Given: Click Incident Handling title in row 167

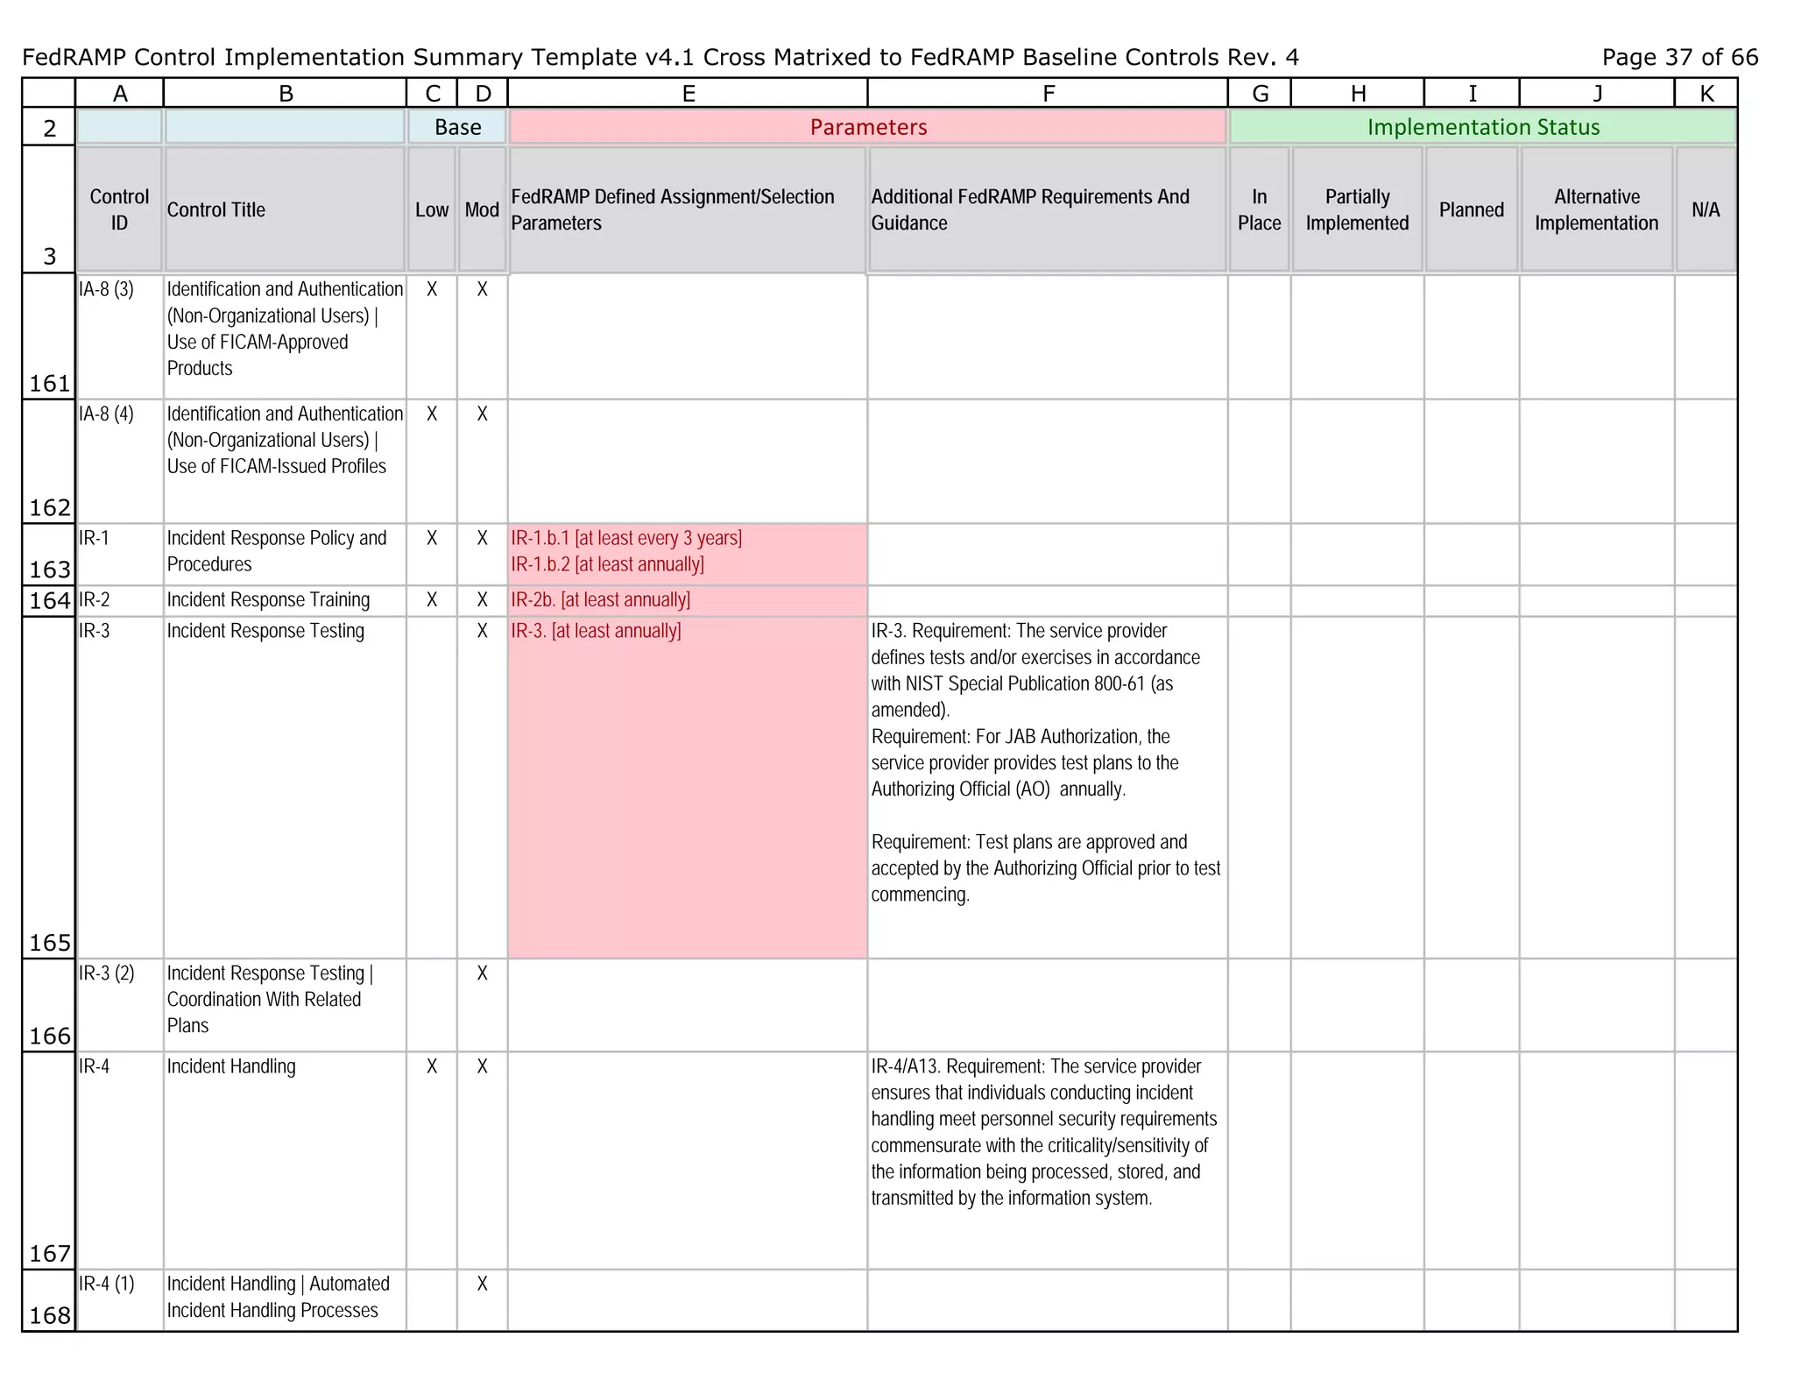Looking at the screenshot, I should [286, 1161].
